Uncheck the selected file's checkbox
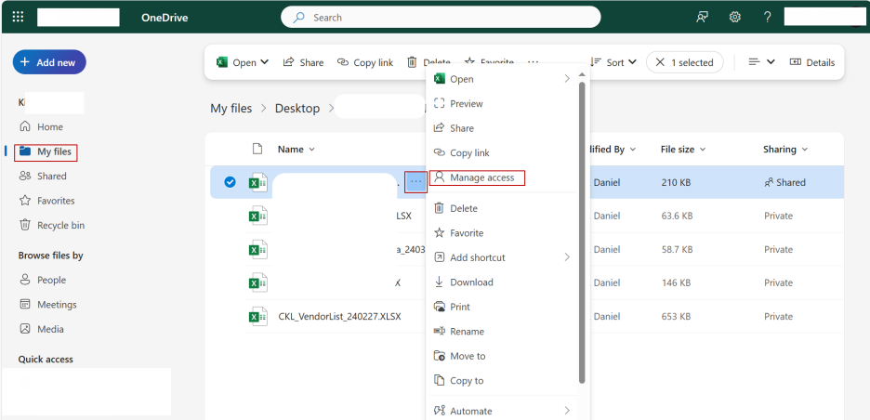The width and height of the screenshot is (870, 420). [230, 182]
